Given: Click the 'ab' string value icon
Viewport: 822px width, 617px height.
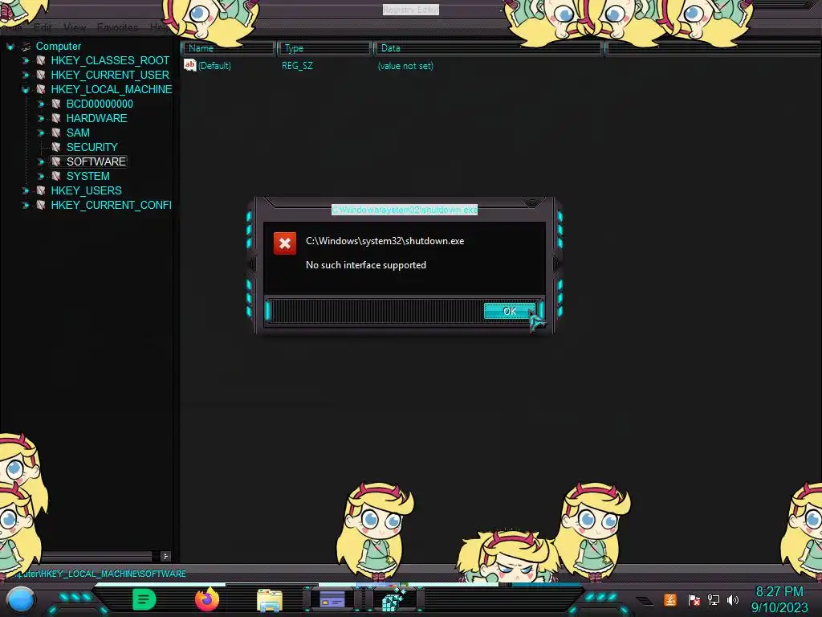Looking at the screenshot, I should tap(189, 65).
